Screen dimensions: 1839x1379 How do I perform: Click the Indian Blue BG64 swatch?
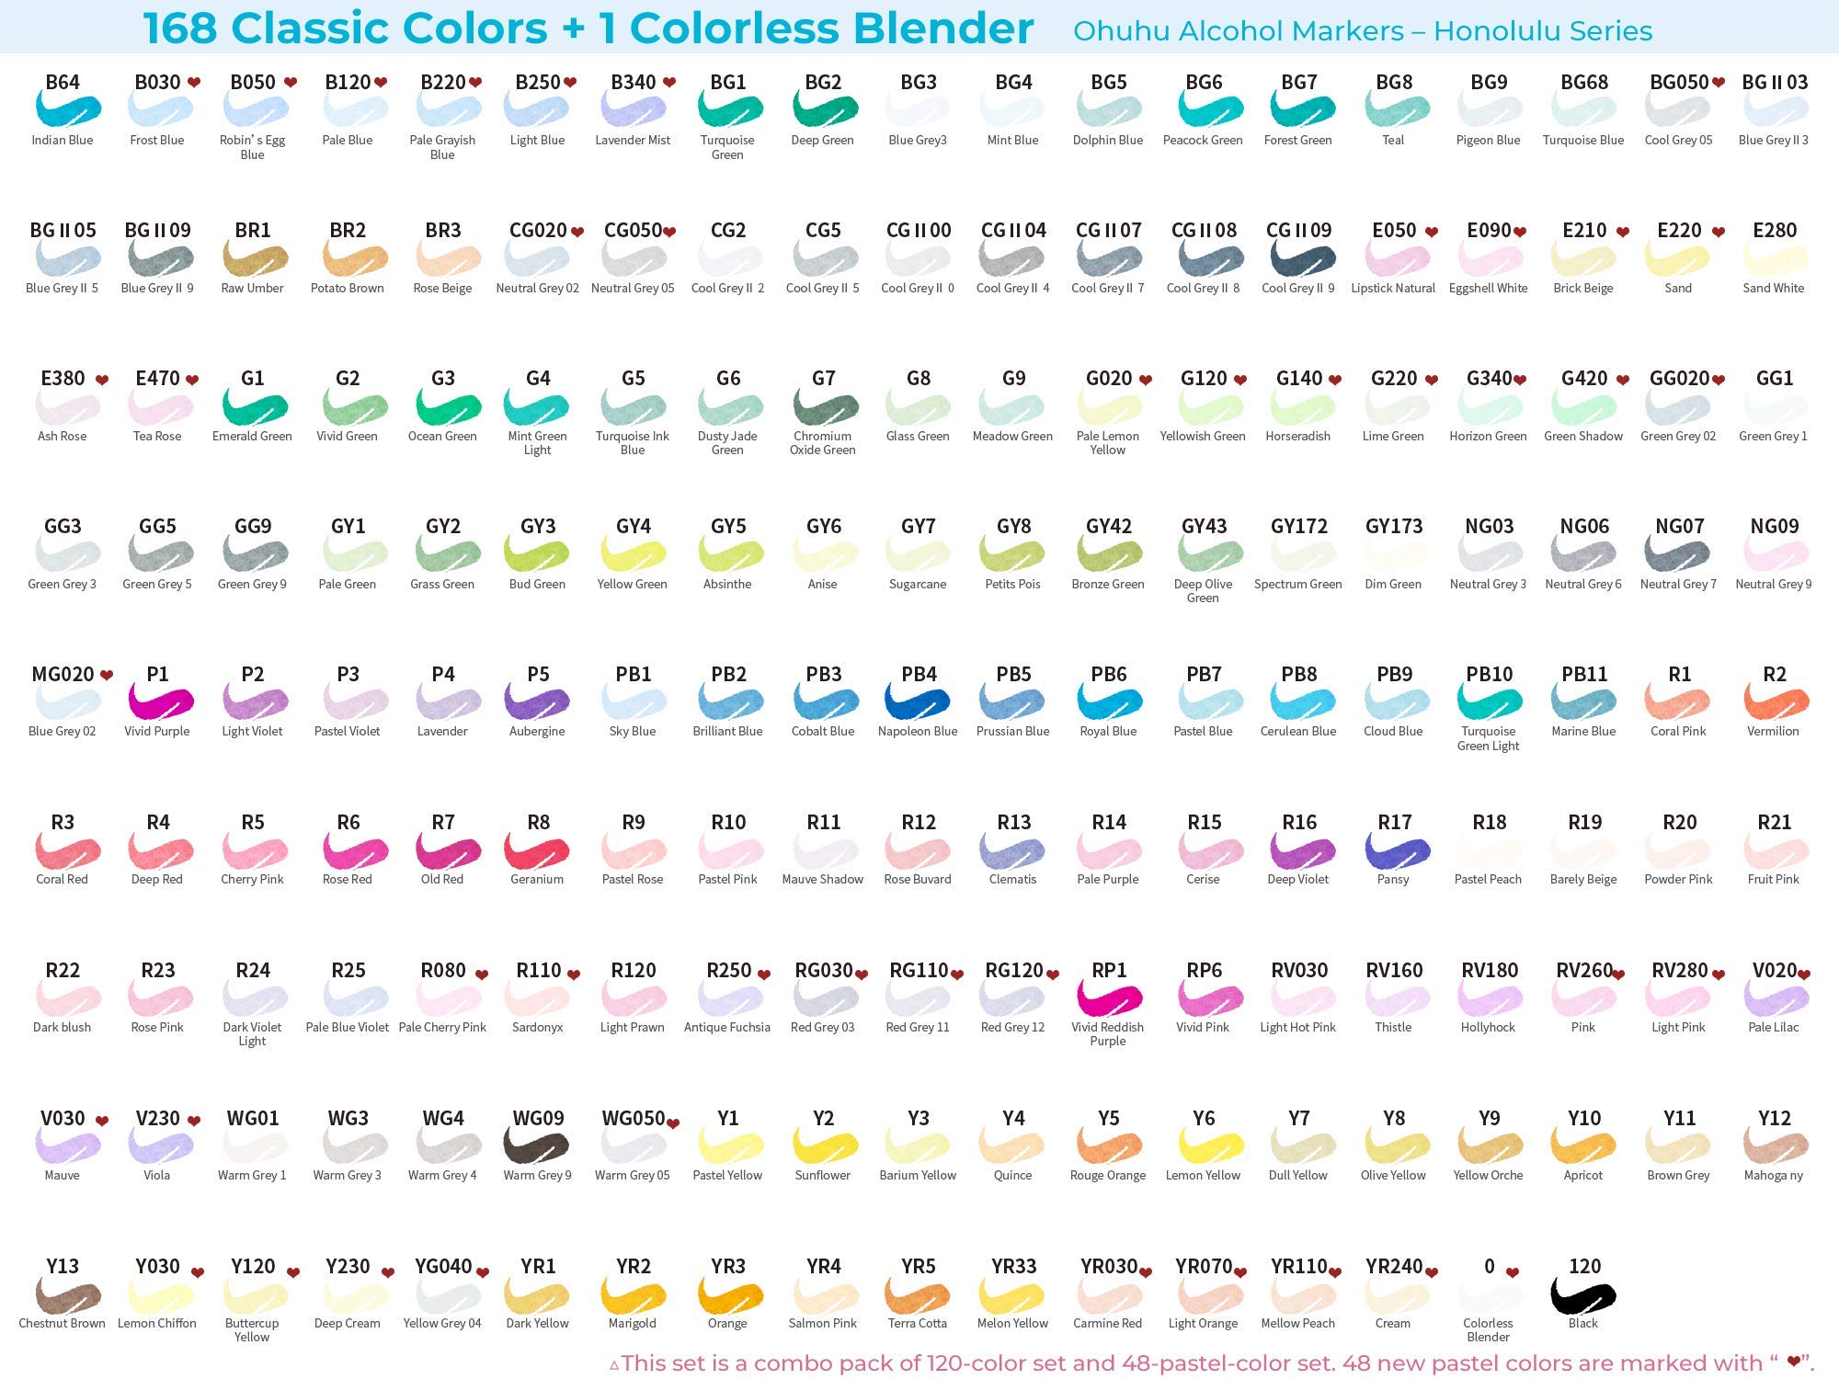pyautogui.click(x=67, y=110)
